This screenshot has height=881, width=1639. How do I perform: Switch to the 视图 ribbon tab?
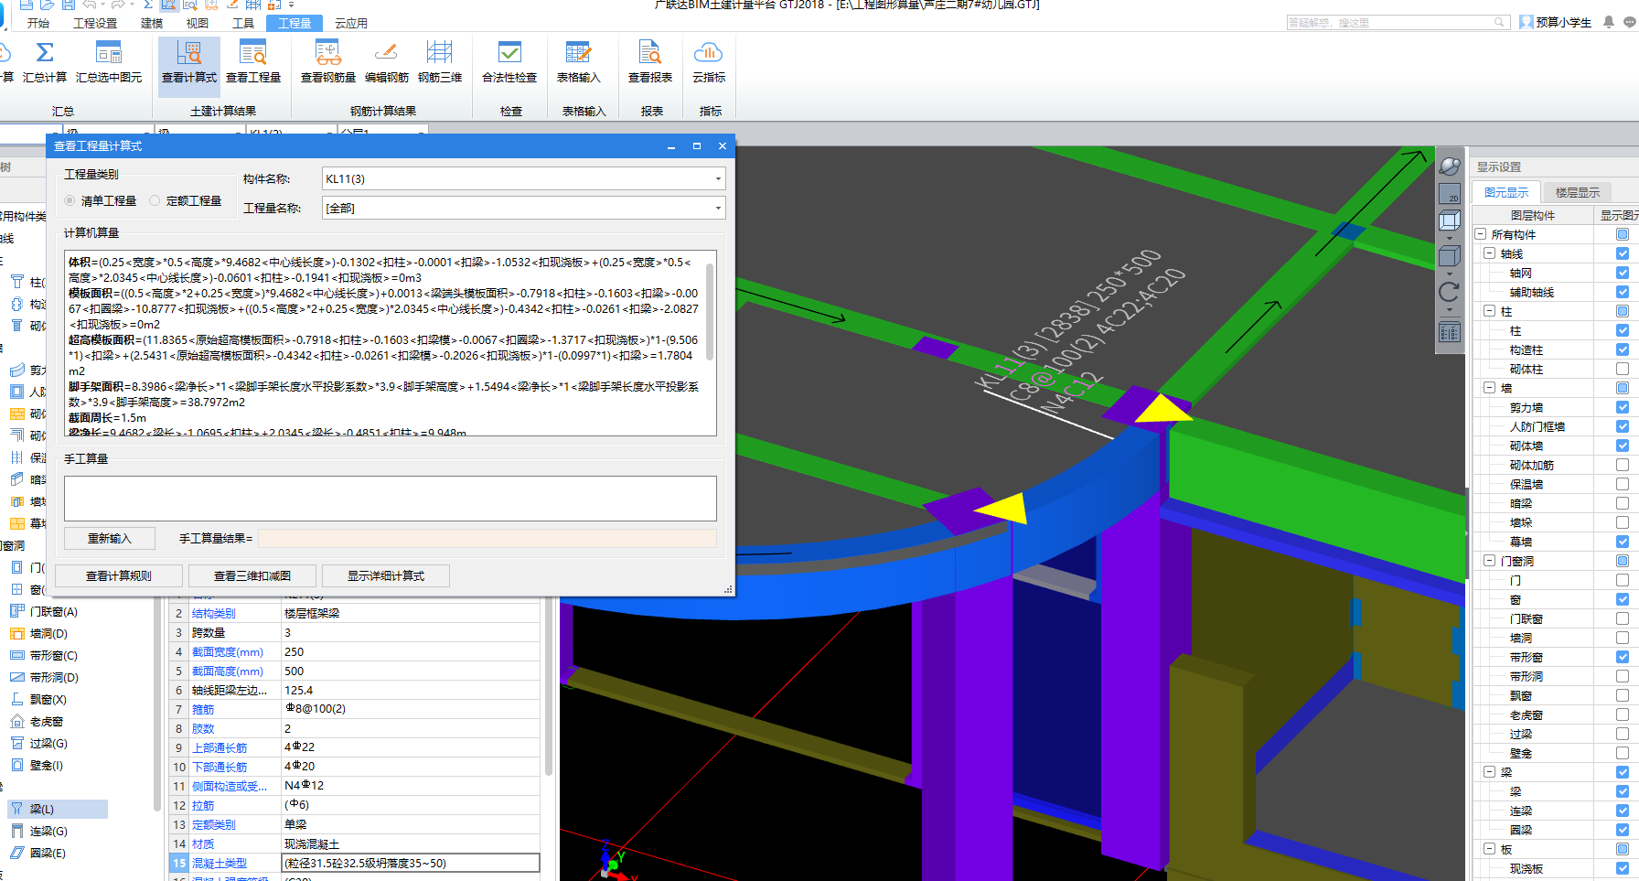click(x=198, y=23)
